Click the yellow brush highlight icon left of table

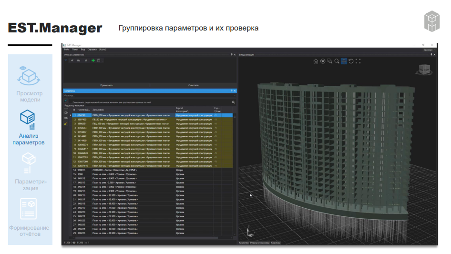coord(66,124)
